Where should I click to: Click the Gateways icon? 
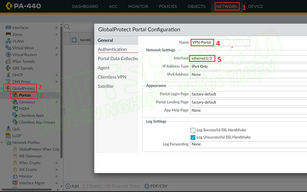pos(15,102)
